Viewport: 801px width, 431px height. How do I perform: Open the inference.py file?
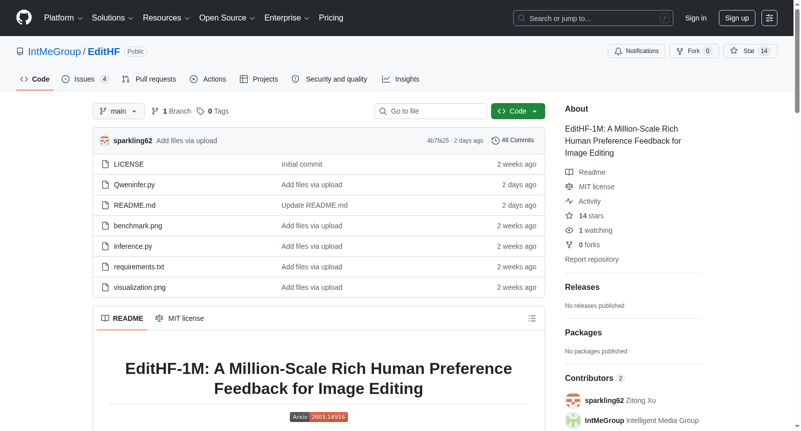(133, 246)
